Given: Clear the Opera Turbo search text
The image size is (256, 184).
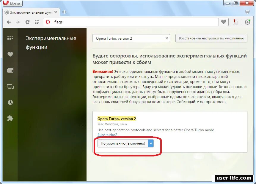Looking at the screenshot, I should (x=167, y=38).
